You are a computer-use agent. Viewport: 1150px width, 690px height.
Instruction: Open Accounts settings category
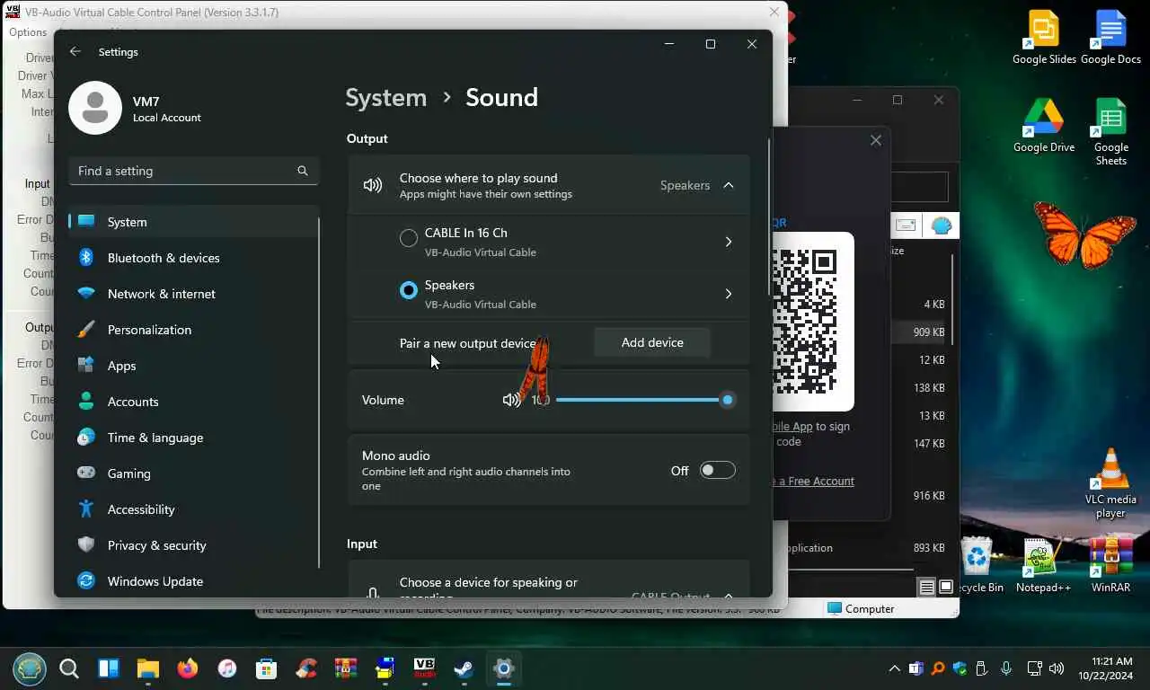pyautogui.click(x=193, y=402)
